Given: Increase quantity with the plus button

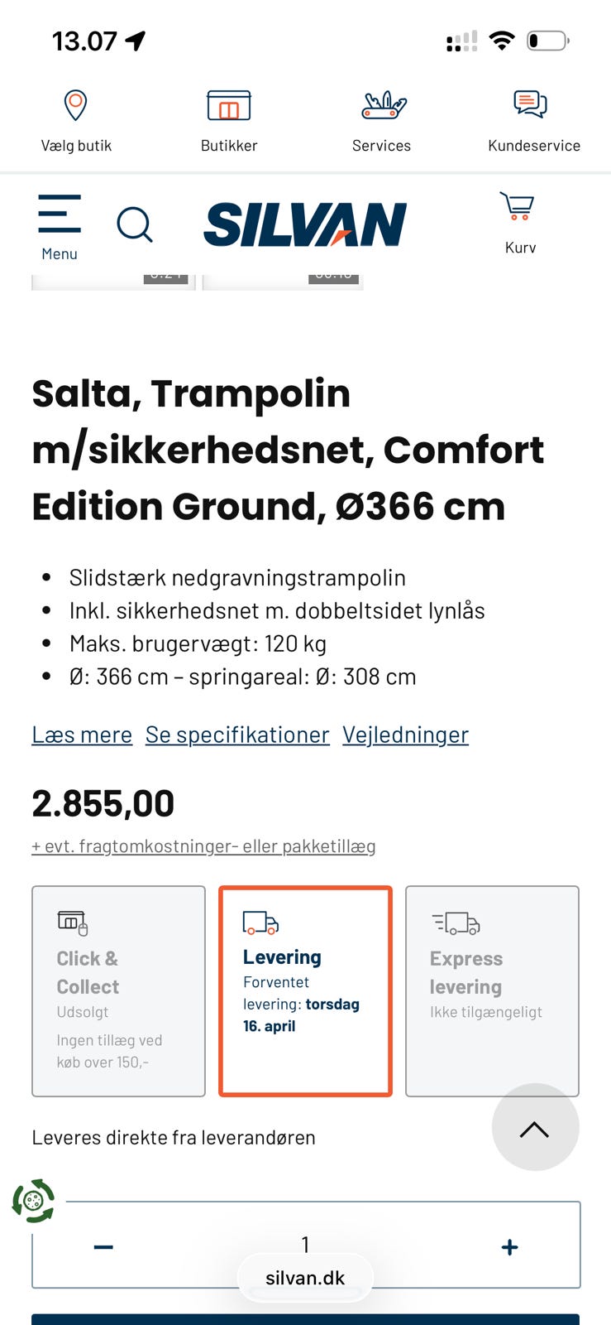Looking at the screenshot, I should pyautogui.click(x=509, y=1245).
